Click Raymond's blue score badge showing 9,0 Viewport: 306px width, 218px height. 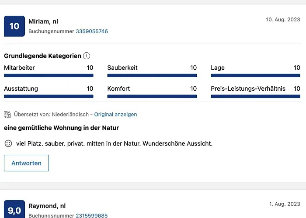coord(14,211)
